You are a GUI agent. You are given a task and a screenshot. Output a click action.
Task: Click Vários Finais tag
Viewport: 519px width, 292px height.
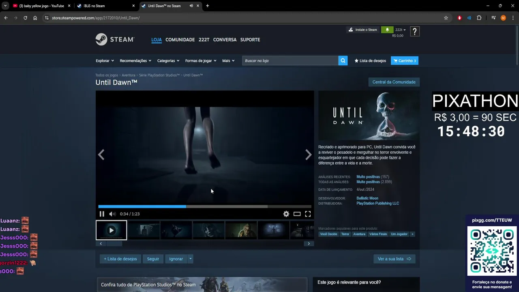378,234
